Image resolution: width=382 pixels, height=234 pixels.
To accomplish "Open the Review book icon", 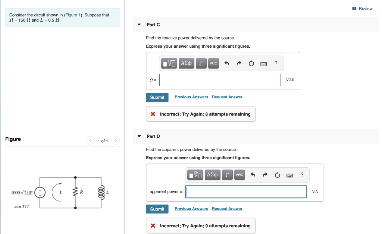I will [x=354, y=9].
